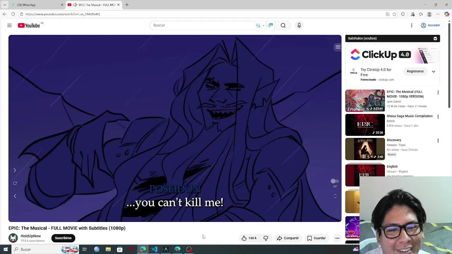Reload the page in the browser
Screen dimensions: 452x254
[x=13, y=14]
